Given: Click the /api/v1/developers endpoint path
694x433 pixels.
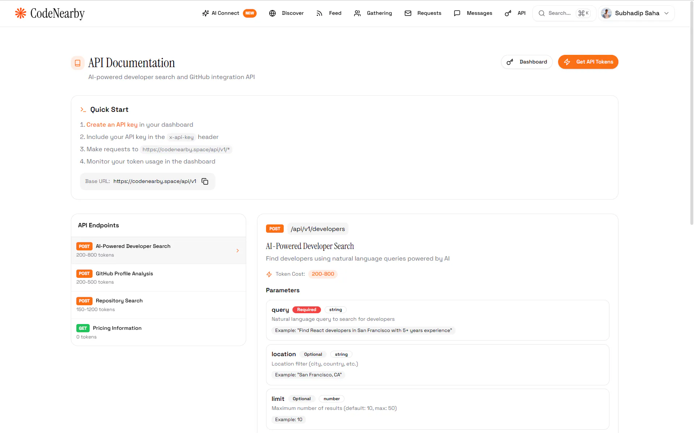Looking at the screenshot, I should click(x=318, y=229).
